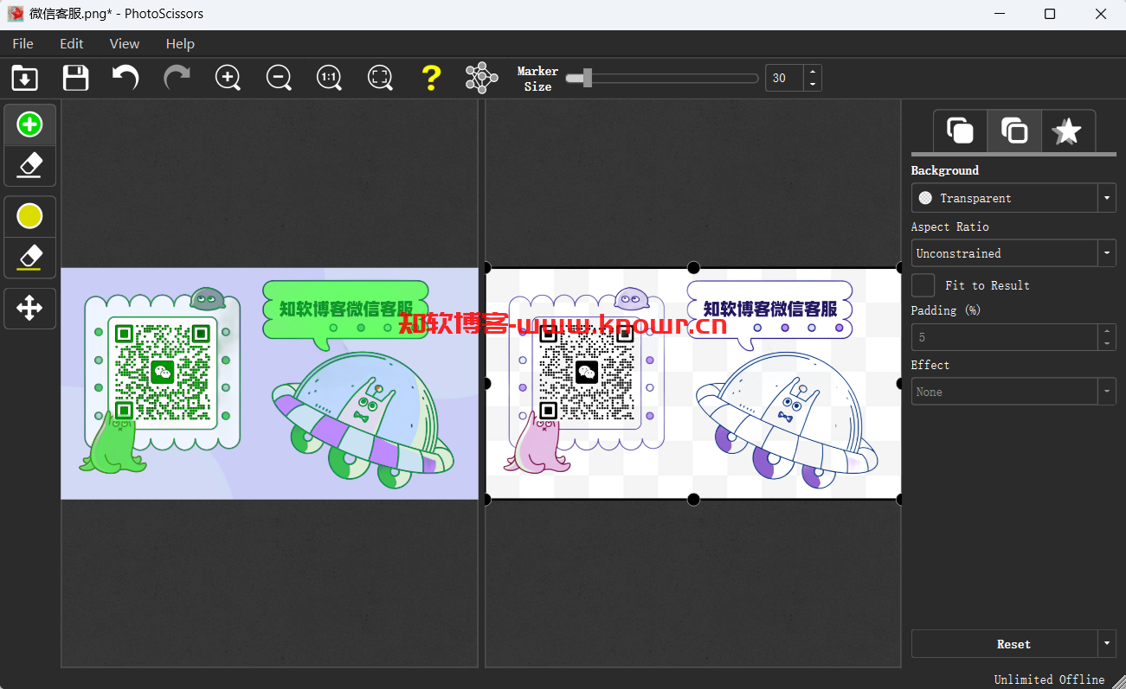Decrease Marker Size with down arrow
The image size is (1126, 689).
point(812,84)
